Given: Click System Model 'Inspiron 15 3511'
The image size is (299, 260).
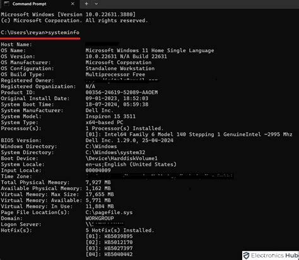Looking at the screenshot, I should 110,116.
